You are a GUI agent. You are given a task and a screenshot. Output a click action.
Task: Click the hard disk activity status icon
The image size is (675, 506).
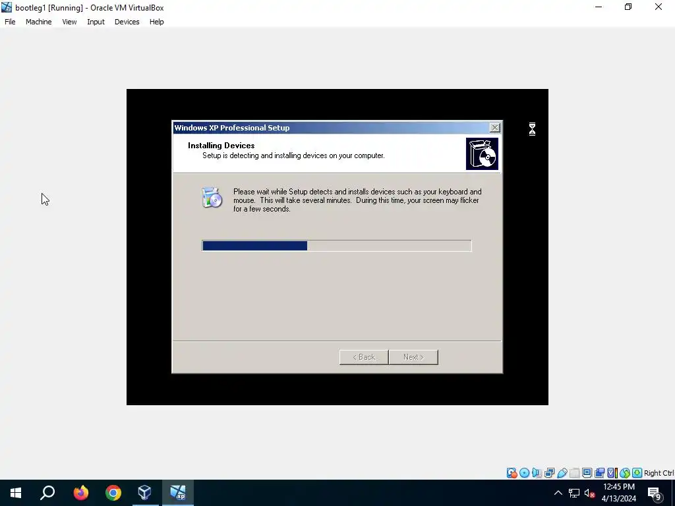[512, 473]
